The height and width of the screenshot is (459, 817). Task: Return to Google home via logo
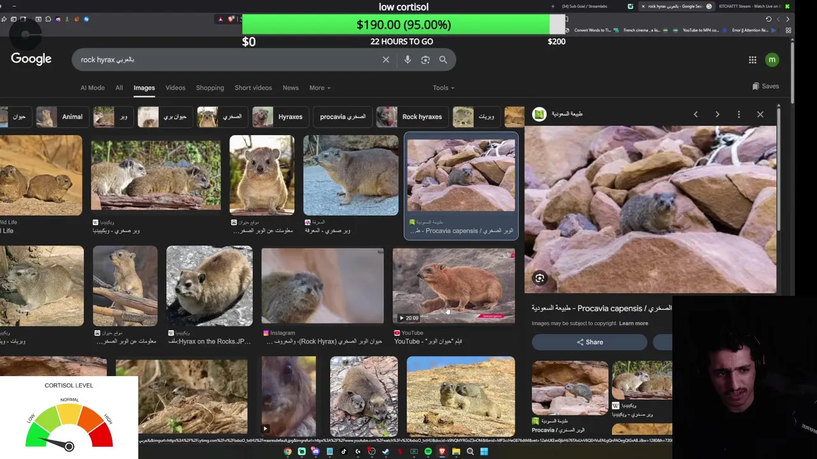31,59
